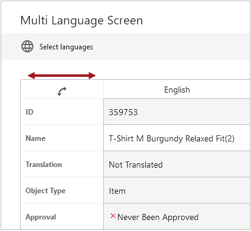Click the globe icon beside Select languages
Image resolution: width=251 pixels, height=231 pixels.
[27, 46]
